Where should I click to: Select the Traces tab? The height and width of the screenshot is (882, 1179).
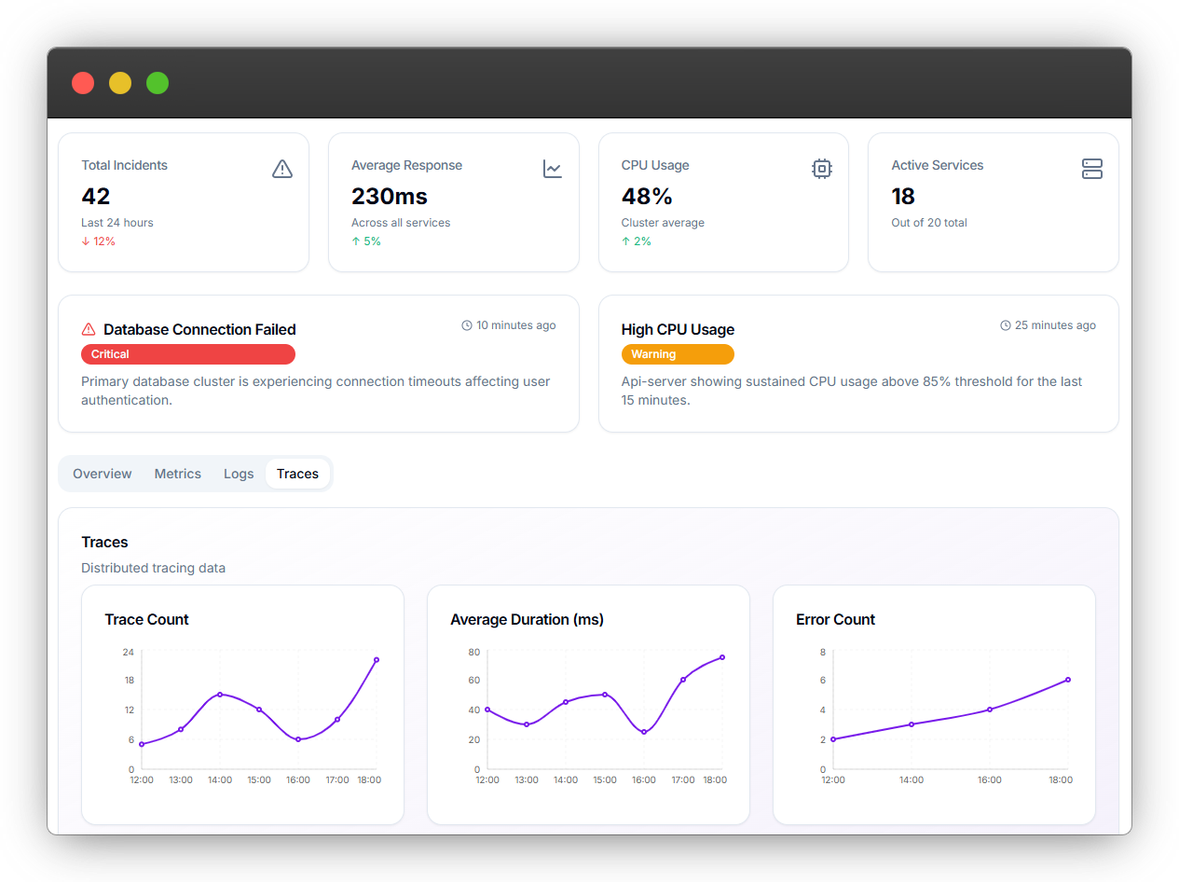[297, 473]
